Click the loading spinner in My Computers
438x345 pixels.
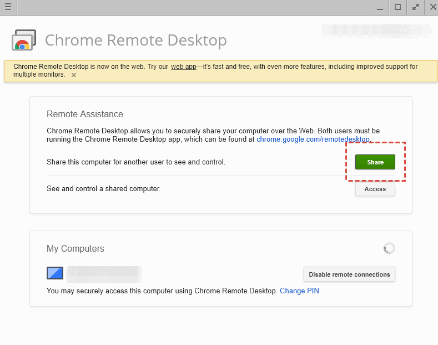tap(389, 248)
